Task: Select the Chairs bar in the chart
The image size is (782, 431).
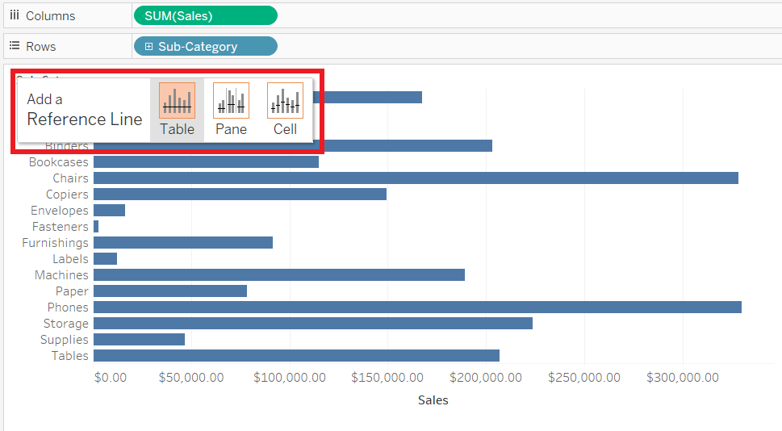Action: tap(416, 178)
